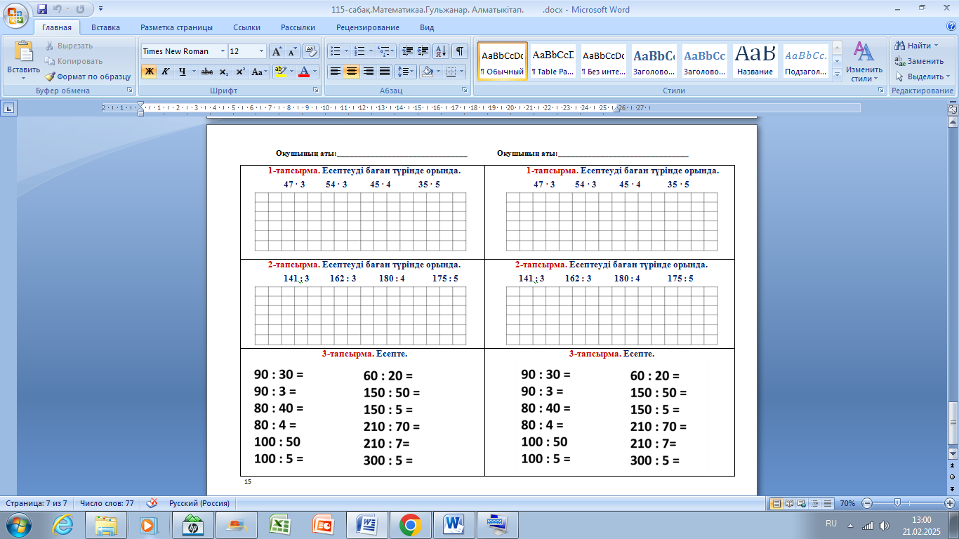Open the Вставка ribbon tab
The height and width of the screenshot is (539, 959).
coord(105,27)
